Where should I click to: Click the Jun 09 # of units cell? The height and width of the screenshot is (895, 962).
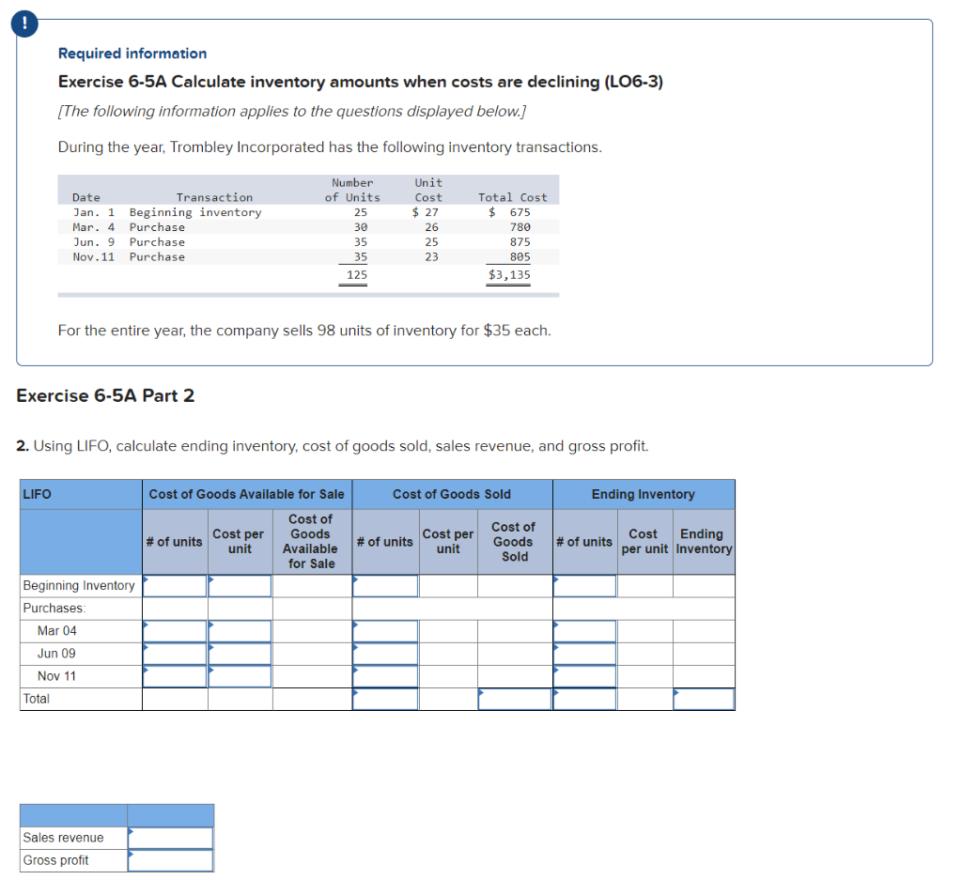pos(175,653)
